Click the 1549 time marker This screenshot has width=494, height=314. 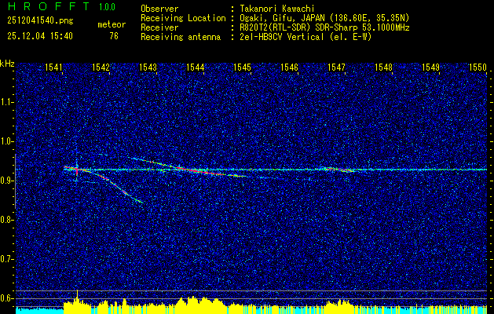tap(430, 67)
